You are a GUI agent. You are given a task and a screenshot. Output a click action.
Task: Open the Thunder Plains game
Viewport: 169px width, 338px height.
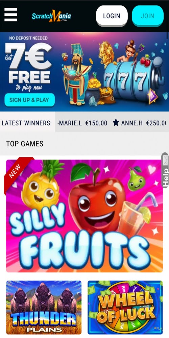(44, 307)
